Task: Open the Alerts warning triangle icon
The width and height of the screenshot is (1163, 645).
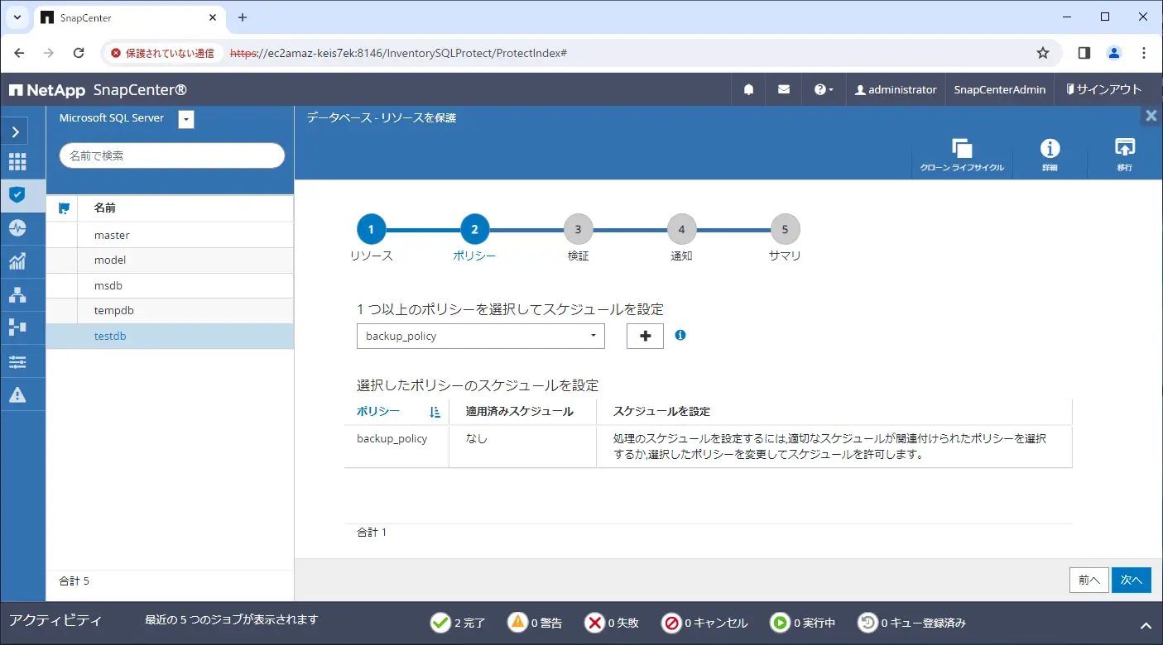Action: tap(17, 394)
